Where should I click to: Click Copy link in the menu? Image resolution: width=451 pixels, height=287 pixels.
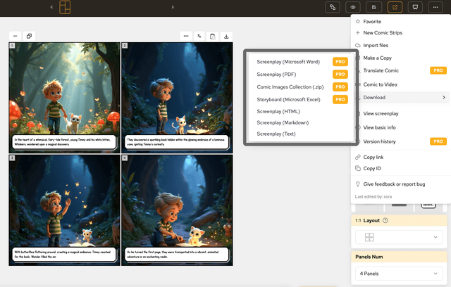[373, 157]
